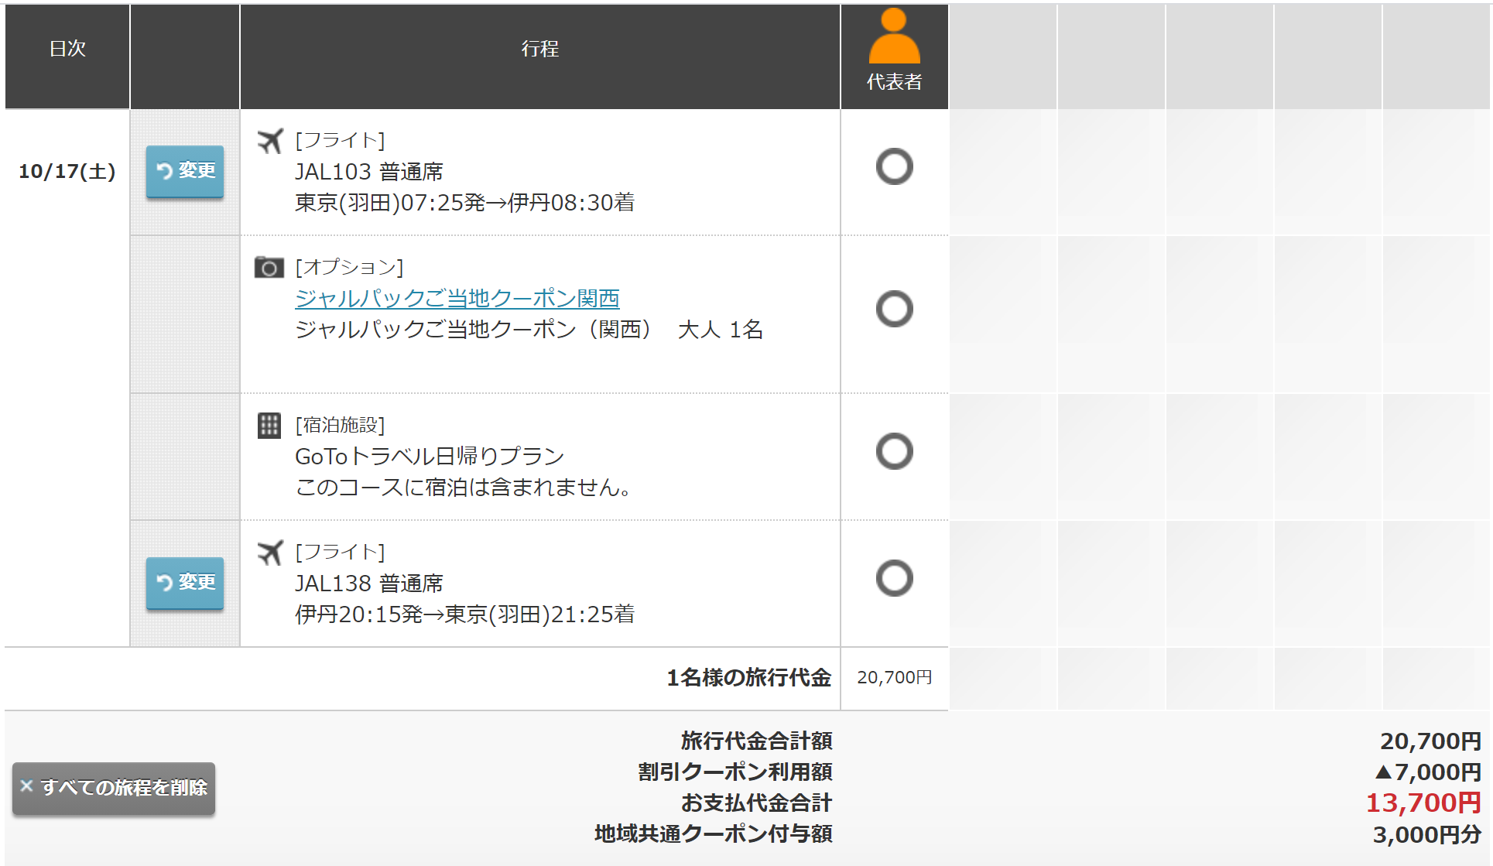
Task: Click the arrow icon on the JAL138 変更 button
Action: (164, 582)
